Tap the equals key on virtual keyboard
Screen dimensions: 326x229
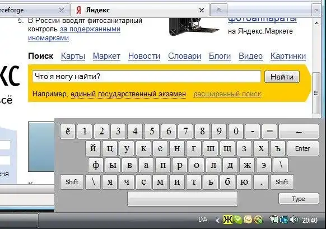[269, 132]
